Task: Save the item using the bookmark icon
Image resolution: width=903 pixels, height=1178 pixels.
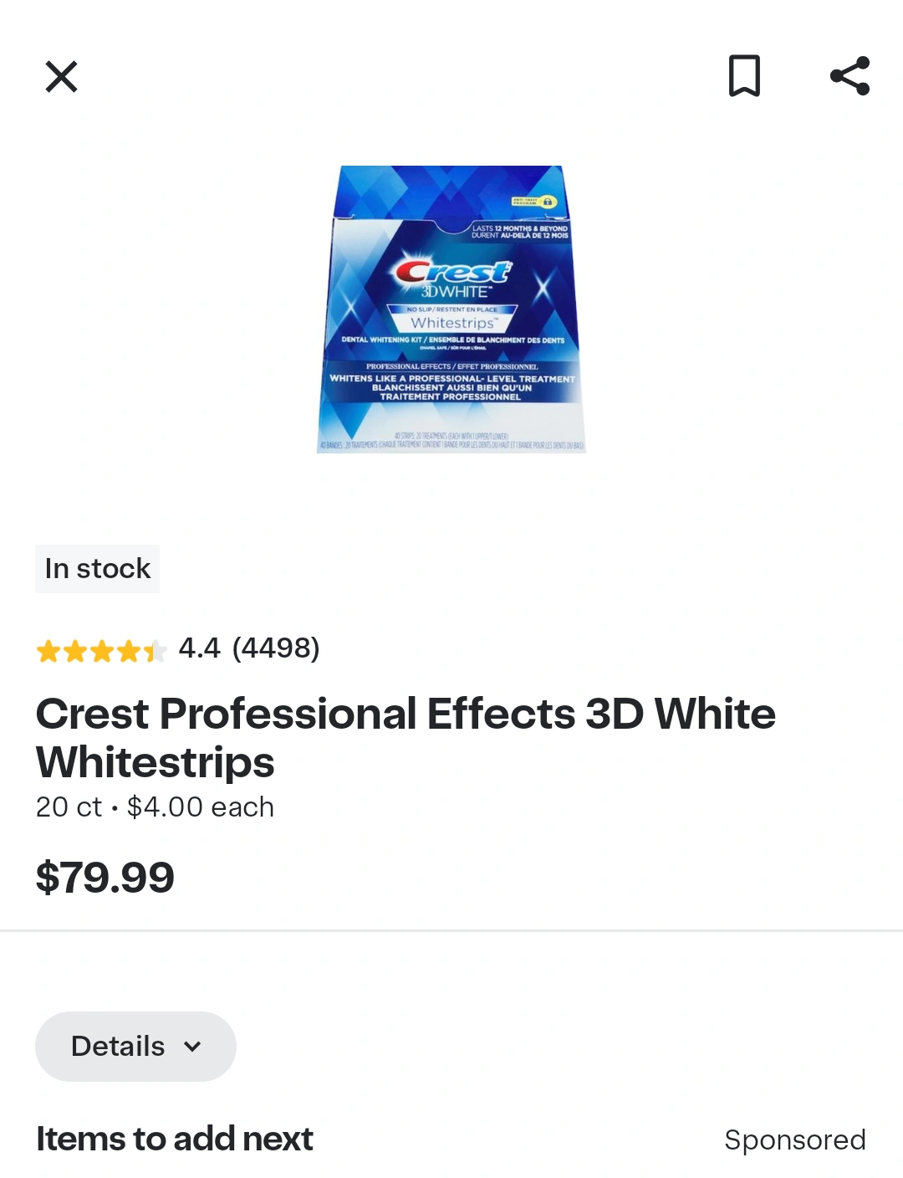Action: click(x=744, y=76)
